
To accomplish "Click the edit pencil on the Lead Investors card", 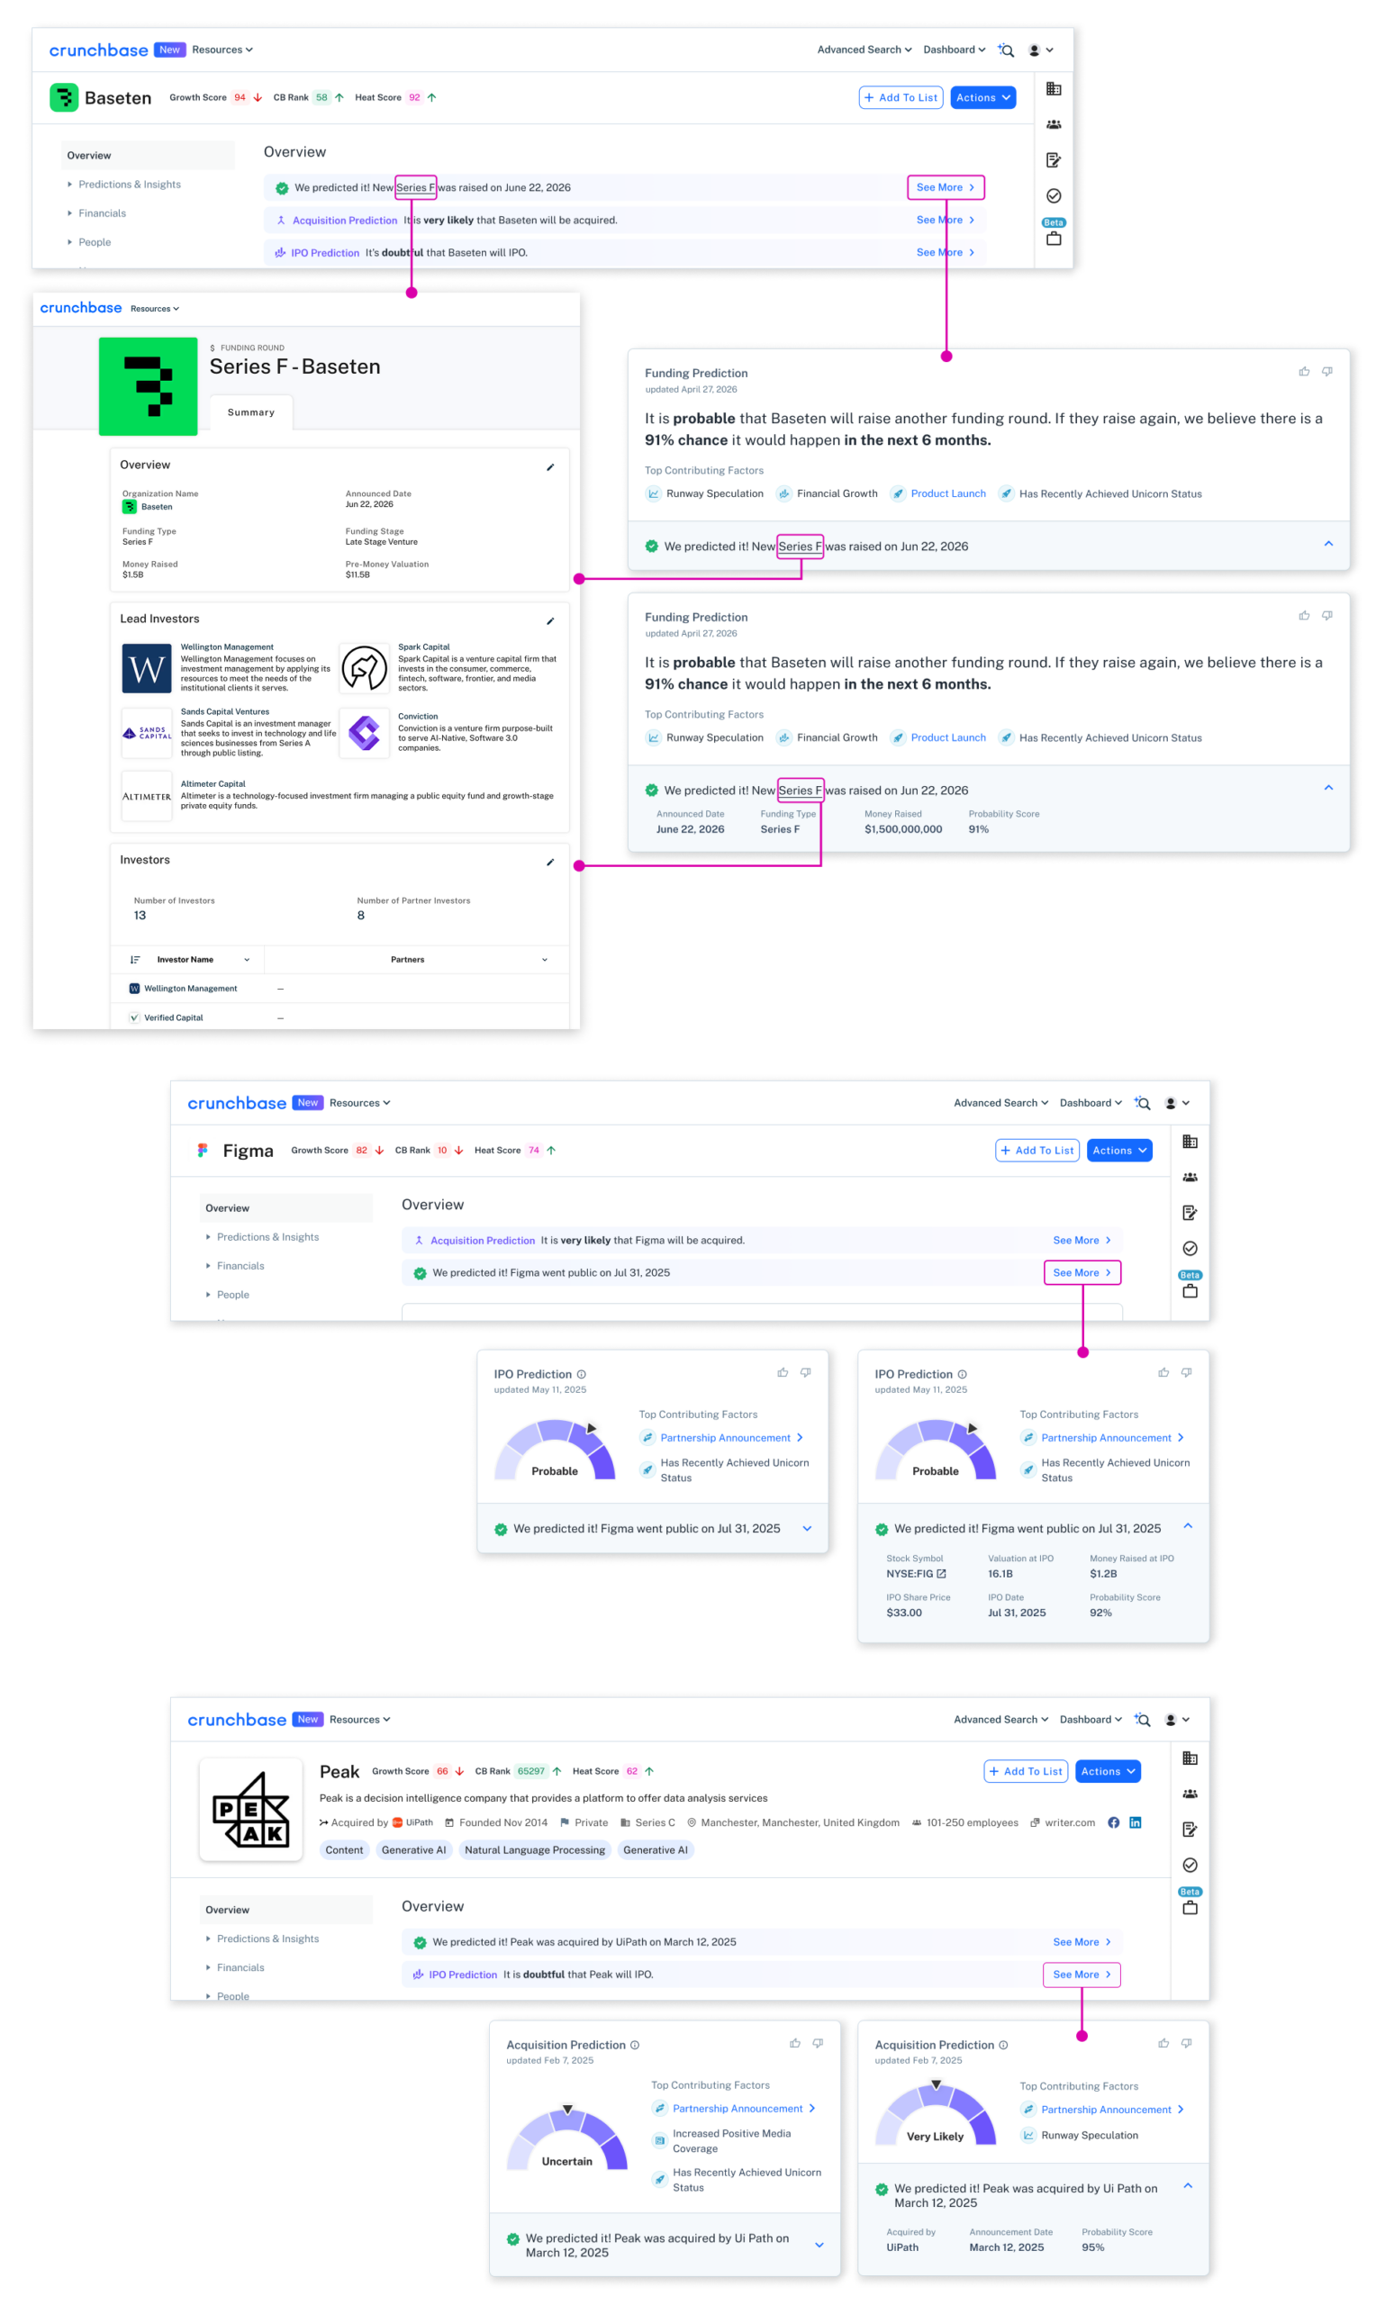I will tap(550, 621).
